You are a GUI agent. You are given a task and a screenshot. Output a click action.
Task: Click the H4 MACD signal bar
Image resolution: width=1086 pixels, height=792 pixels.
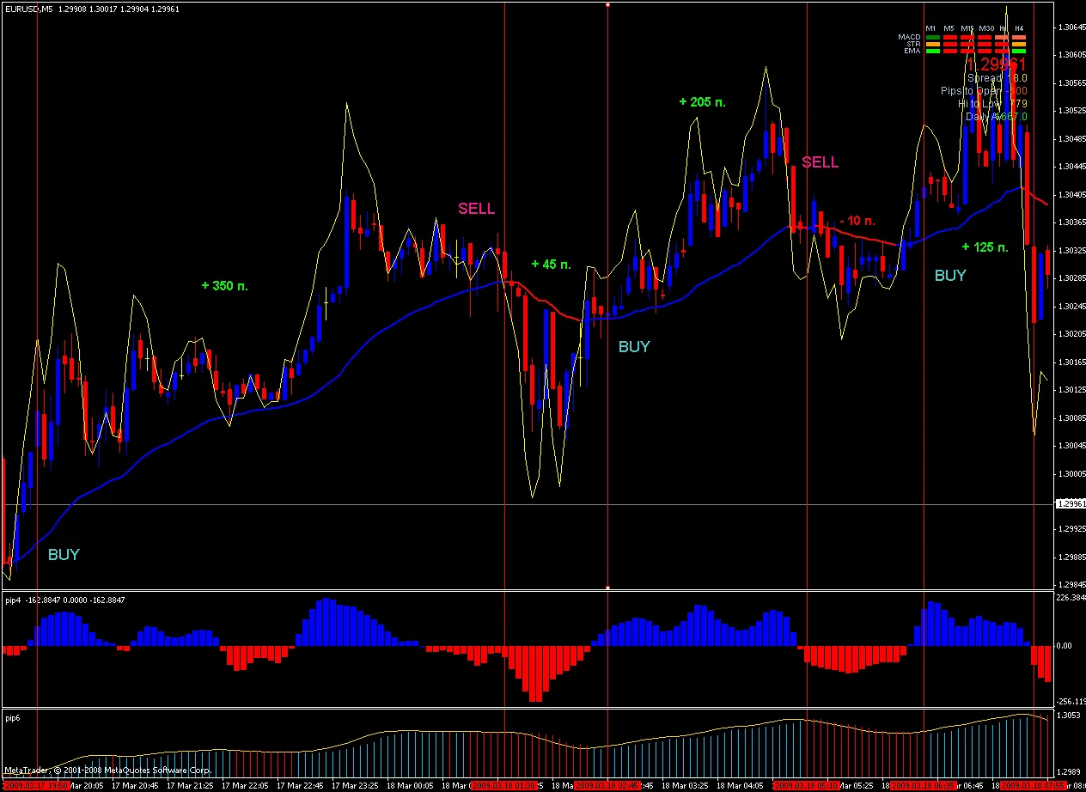point(1019,38)
